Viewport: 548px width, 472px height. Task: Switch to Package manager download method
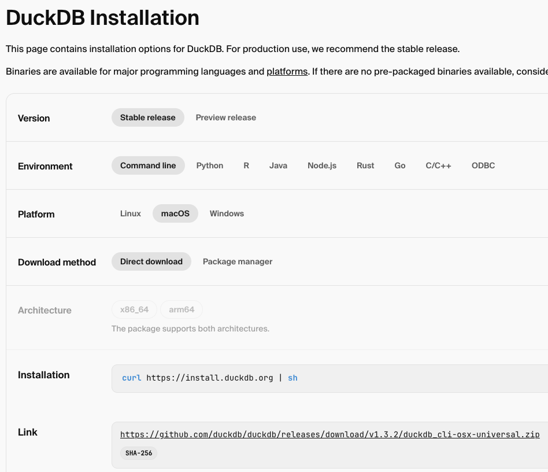238,261
